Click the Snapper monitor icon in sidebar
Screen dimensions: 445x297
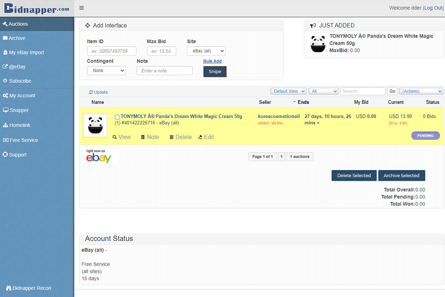5,110
